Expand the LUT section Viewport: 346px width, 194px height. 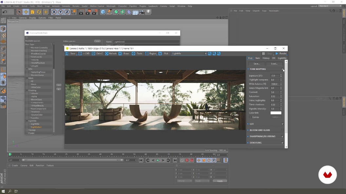click(248, 123)
